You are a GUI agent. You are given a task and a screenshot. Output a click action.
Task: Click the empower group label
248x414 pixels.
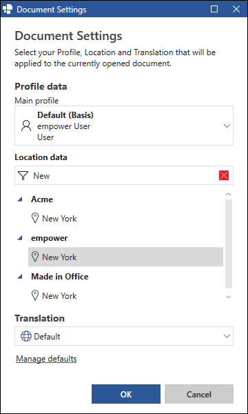(50, 238)
